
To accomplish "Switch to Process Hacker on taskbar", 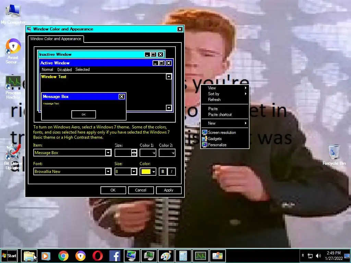I will tap(201, 255).
